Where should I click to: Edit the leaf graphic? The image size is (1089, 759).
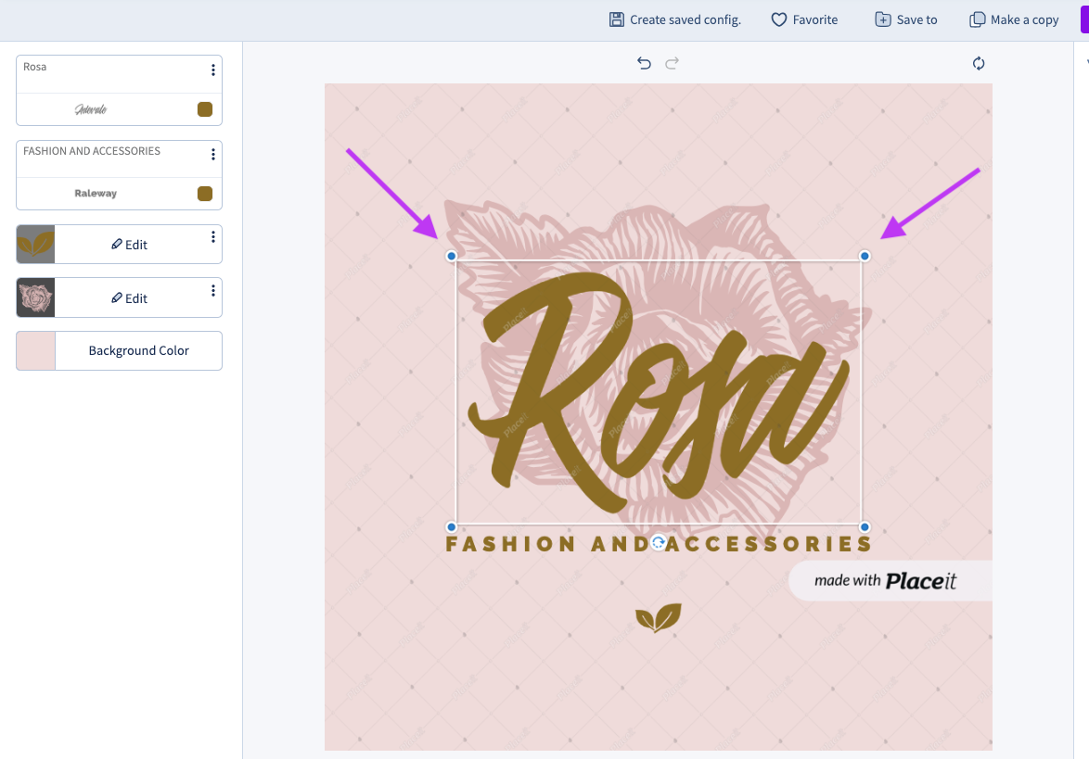[x=130, y=245]
